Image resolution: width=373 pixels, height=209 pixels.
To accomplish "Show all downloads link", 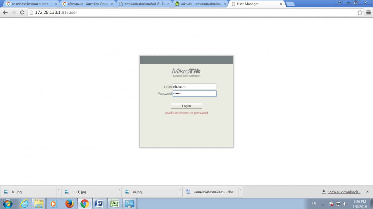I will pyautogui.click(x=344, y=192).
